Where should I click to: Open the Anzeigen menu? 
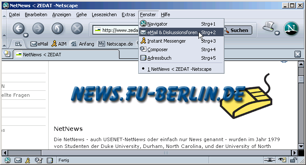point(61,14)
